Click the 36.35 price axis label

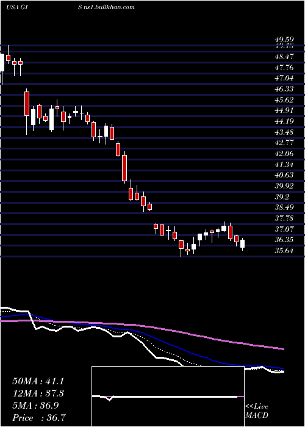point(285,240)
